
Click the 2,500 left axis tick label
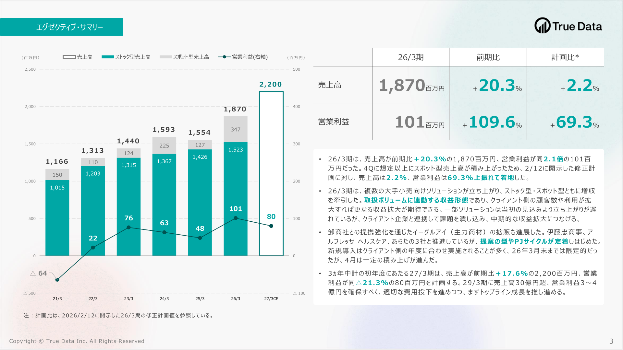tap(30, 69)
